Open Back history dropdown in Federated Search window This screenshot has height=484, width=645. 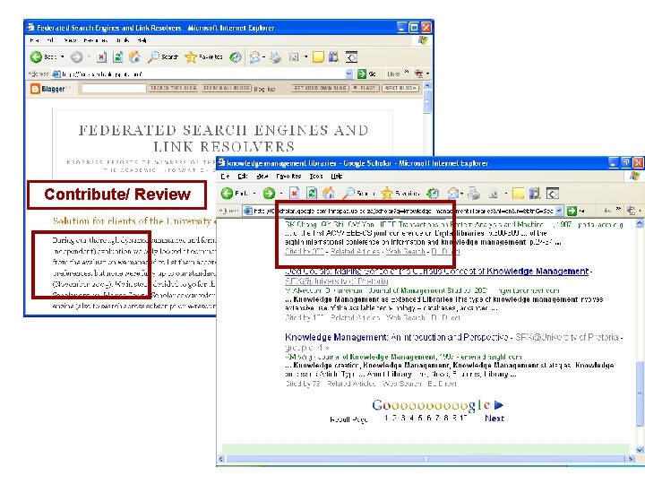click(x=62, y=56)
